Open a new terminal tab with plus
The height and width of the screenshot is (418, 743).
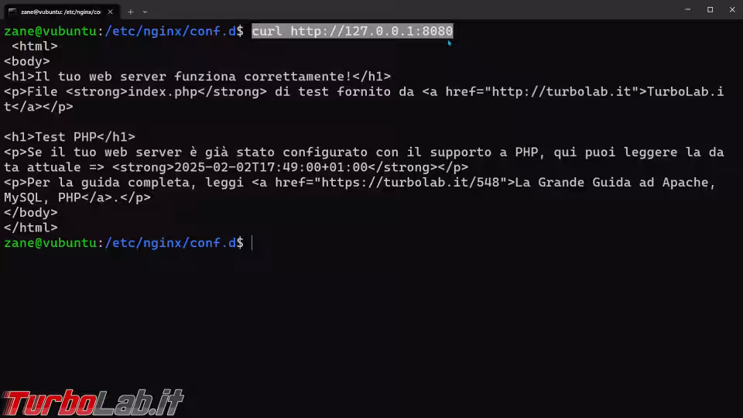tap(130, 12)
